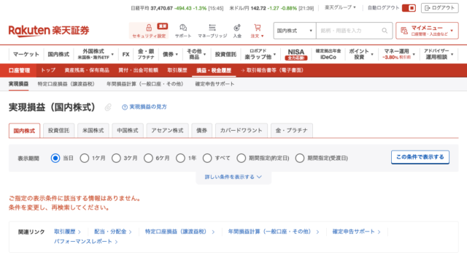The height and width of the screenshot is (263, 467).
Task: Open the FX menu item
Action: [x=126, y=54]
